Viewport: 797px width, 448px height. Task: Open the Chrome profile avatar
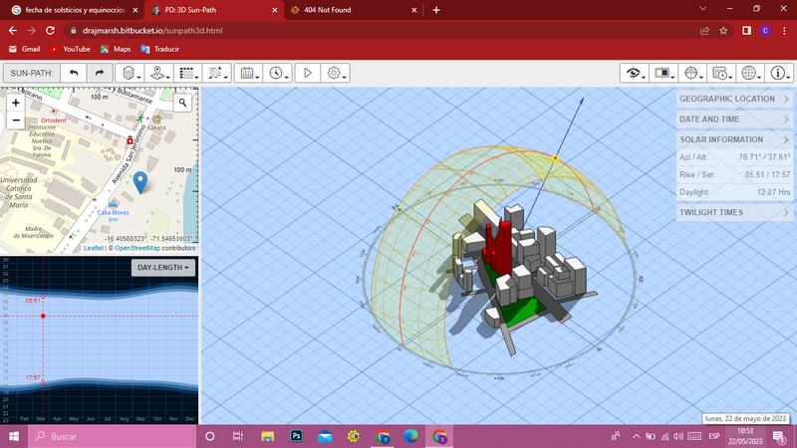point(765,31)
